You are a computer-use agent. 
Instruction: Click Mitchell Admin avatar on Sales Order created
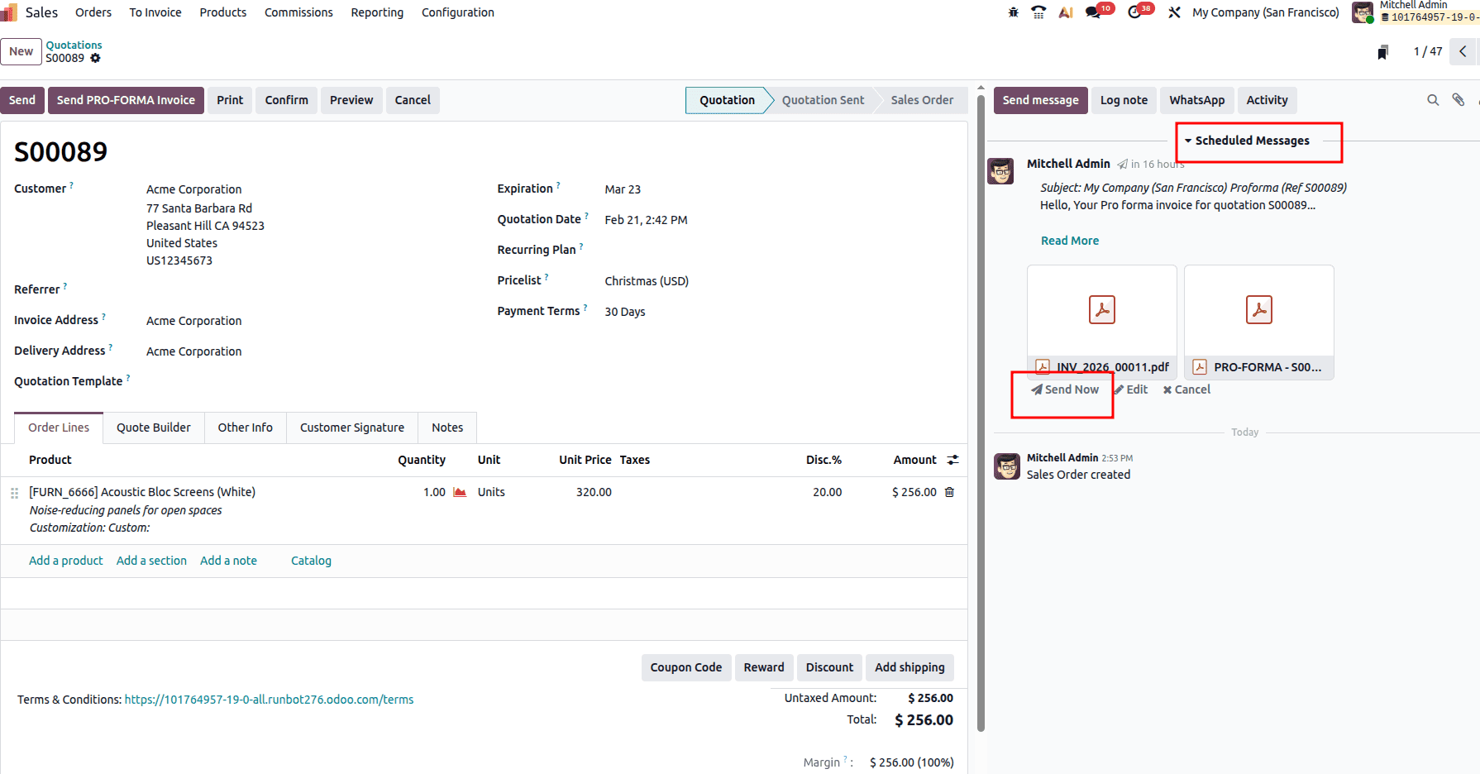pos(1007,466)
